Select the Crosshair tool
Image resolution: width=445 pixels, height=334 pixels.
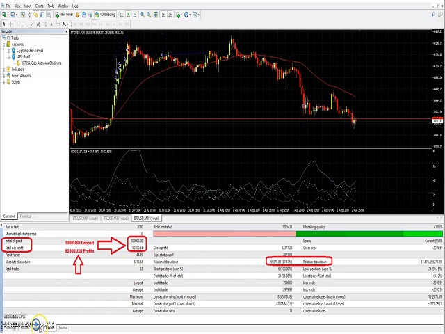11,24
